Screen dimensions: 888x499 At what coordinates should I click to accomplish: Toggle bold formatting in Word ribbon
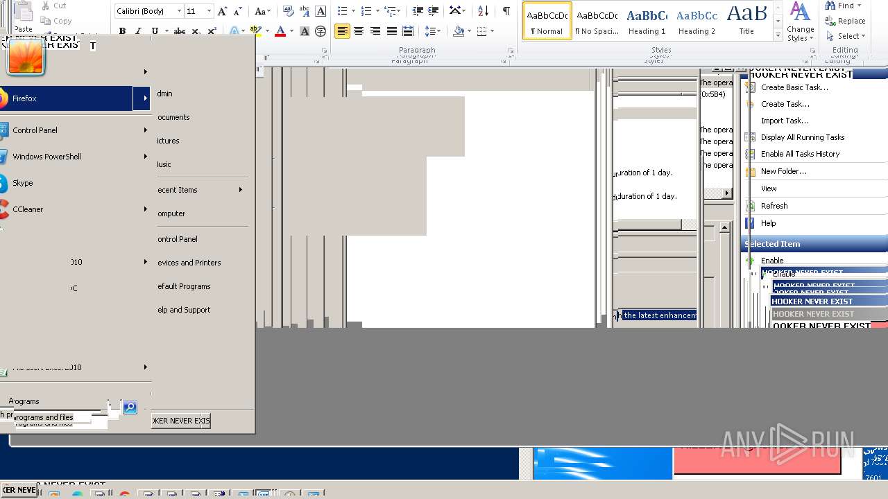[x=122, y=31]
